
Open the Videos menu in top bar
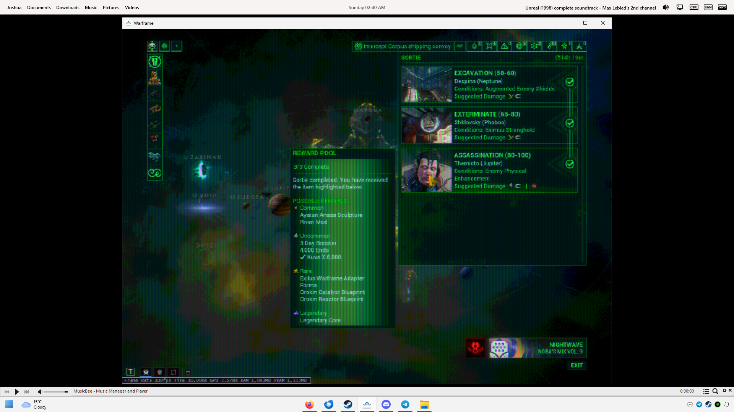(x=132, y=8)
